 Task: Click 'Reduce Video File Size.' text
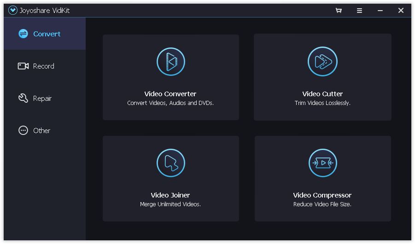pyautogui.click(x=322, y=204)
